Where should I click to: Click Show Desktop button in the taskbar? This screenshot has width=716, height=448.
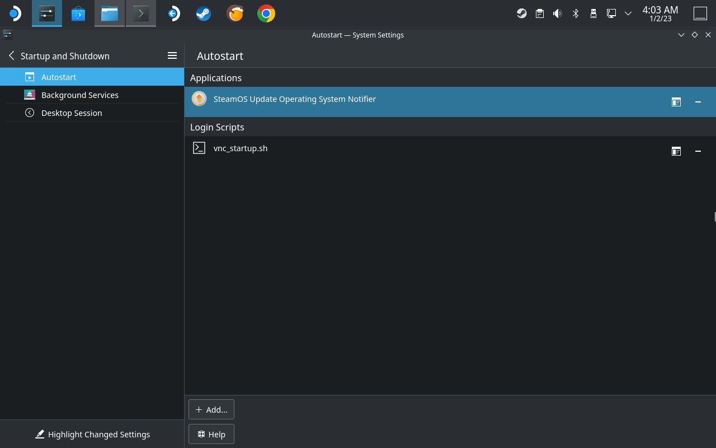[700, 13]
